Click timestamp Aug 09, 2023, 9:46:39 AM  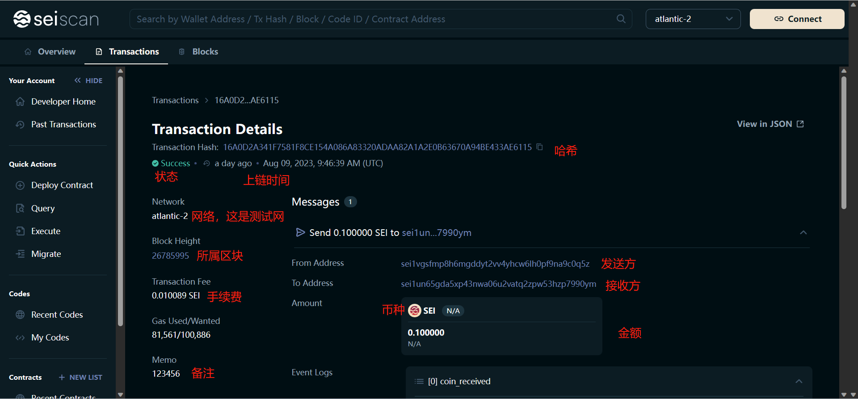coord(323,163)
